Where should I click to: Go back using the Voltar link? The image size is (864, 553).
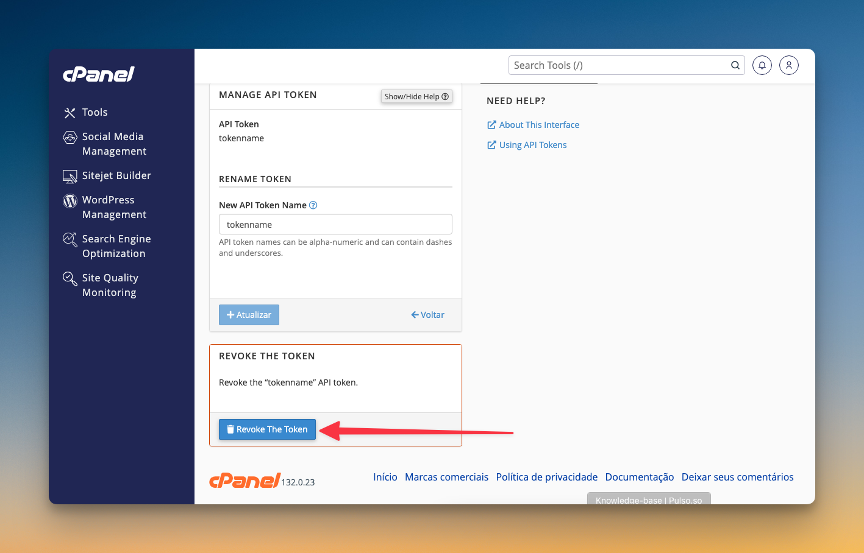coord(428,315)
